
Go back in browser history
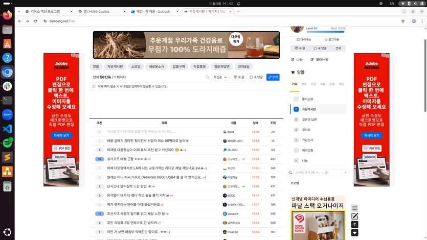pyautogui.click(x=19, y=21)
